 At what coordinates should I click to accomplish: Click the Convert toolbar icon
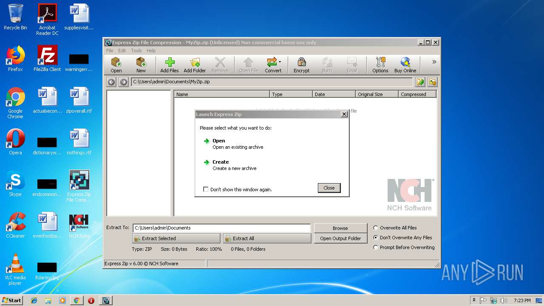coord(273,65)
